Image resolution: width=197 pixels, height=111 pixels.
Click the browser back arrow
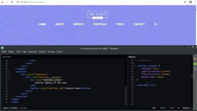(x=2, y=2)
